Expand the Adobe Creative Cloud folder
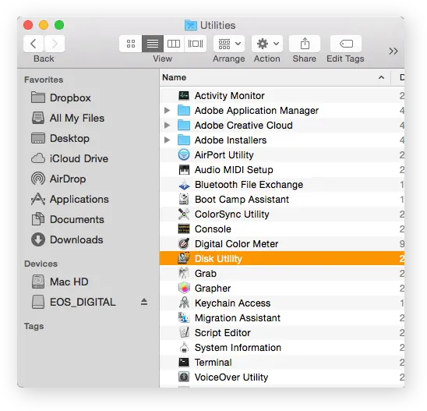Screen dimensions: 427x411 tap(168, 125)
